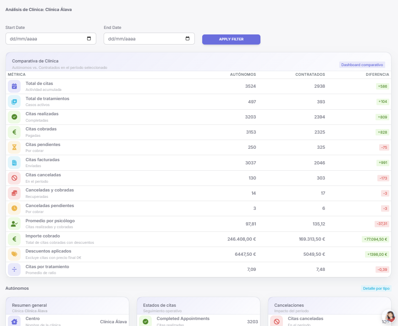Click the calendar icon beside Total de citas
The height and width of the screenshot is (326, 398).
[x=14, y=86]
